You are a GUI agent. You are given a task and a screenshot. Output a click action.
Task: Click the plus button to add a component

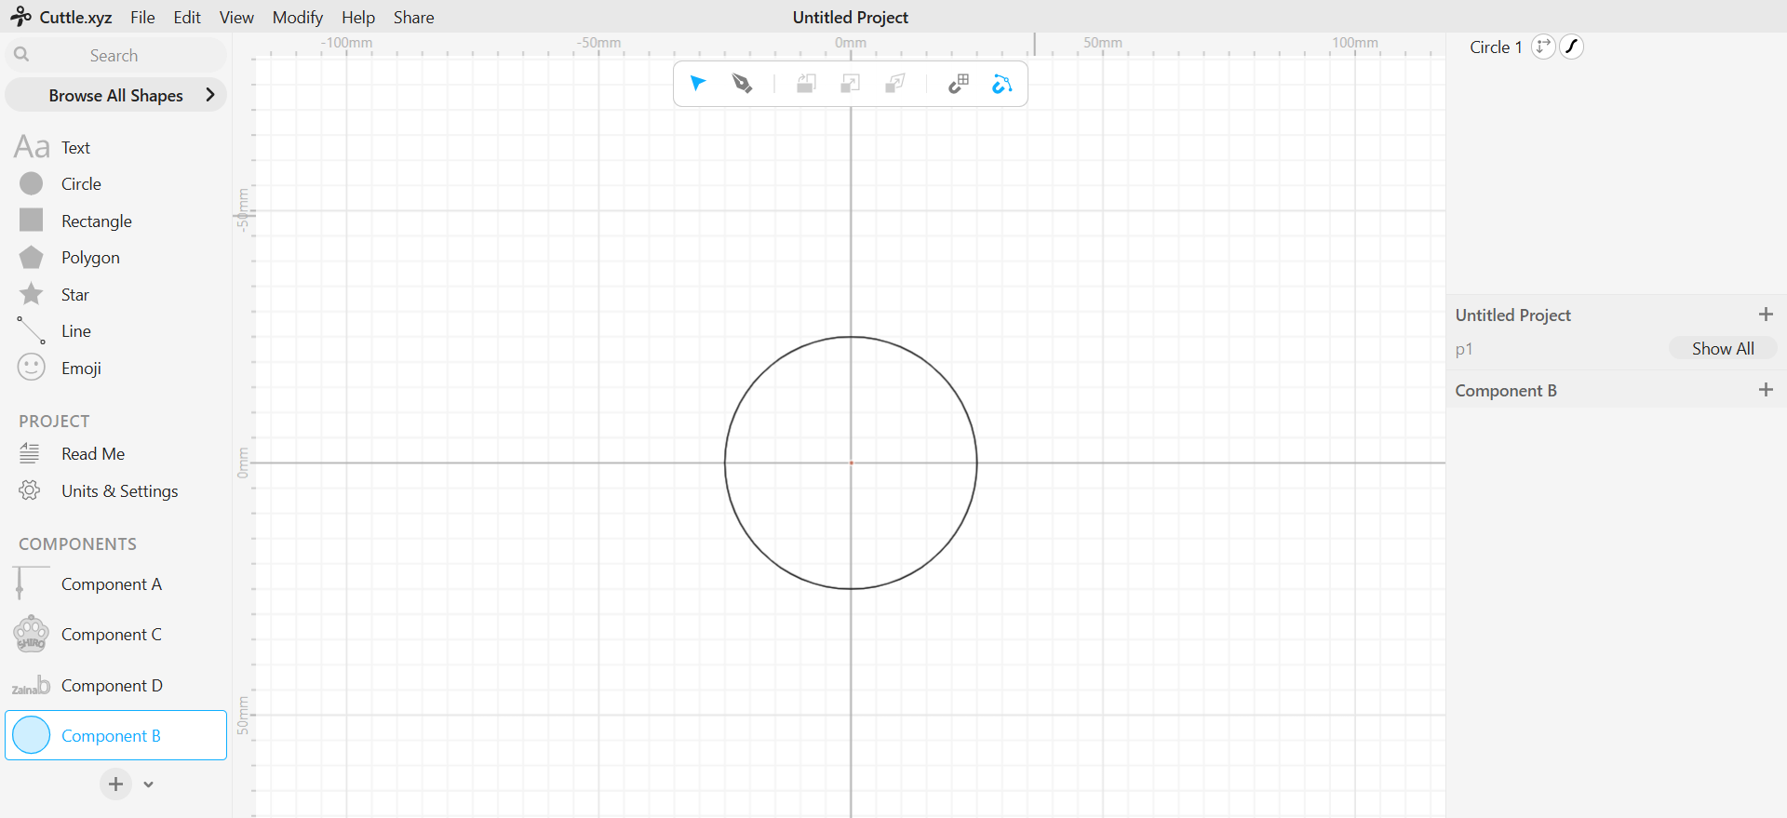(x=115, y=784)
